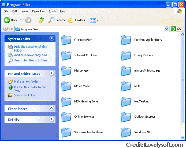Select the Windows NT folder icon
Screen dimensions: 186x148
pyautogui.click(x=126, y=133)
